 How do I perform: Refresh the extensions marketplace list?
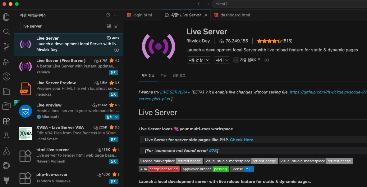pos(108,15)
